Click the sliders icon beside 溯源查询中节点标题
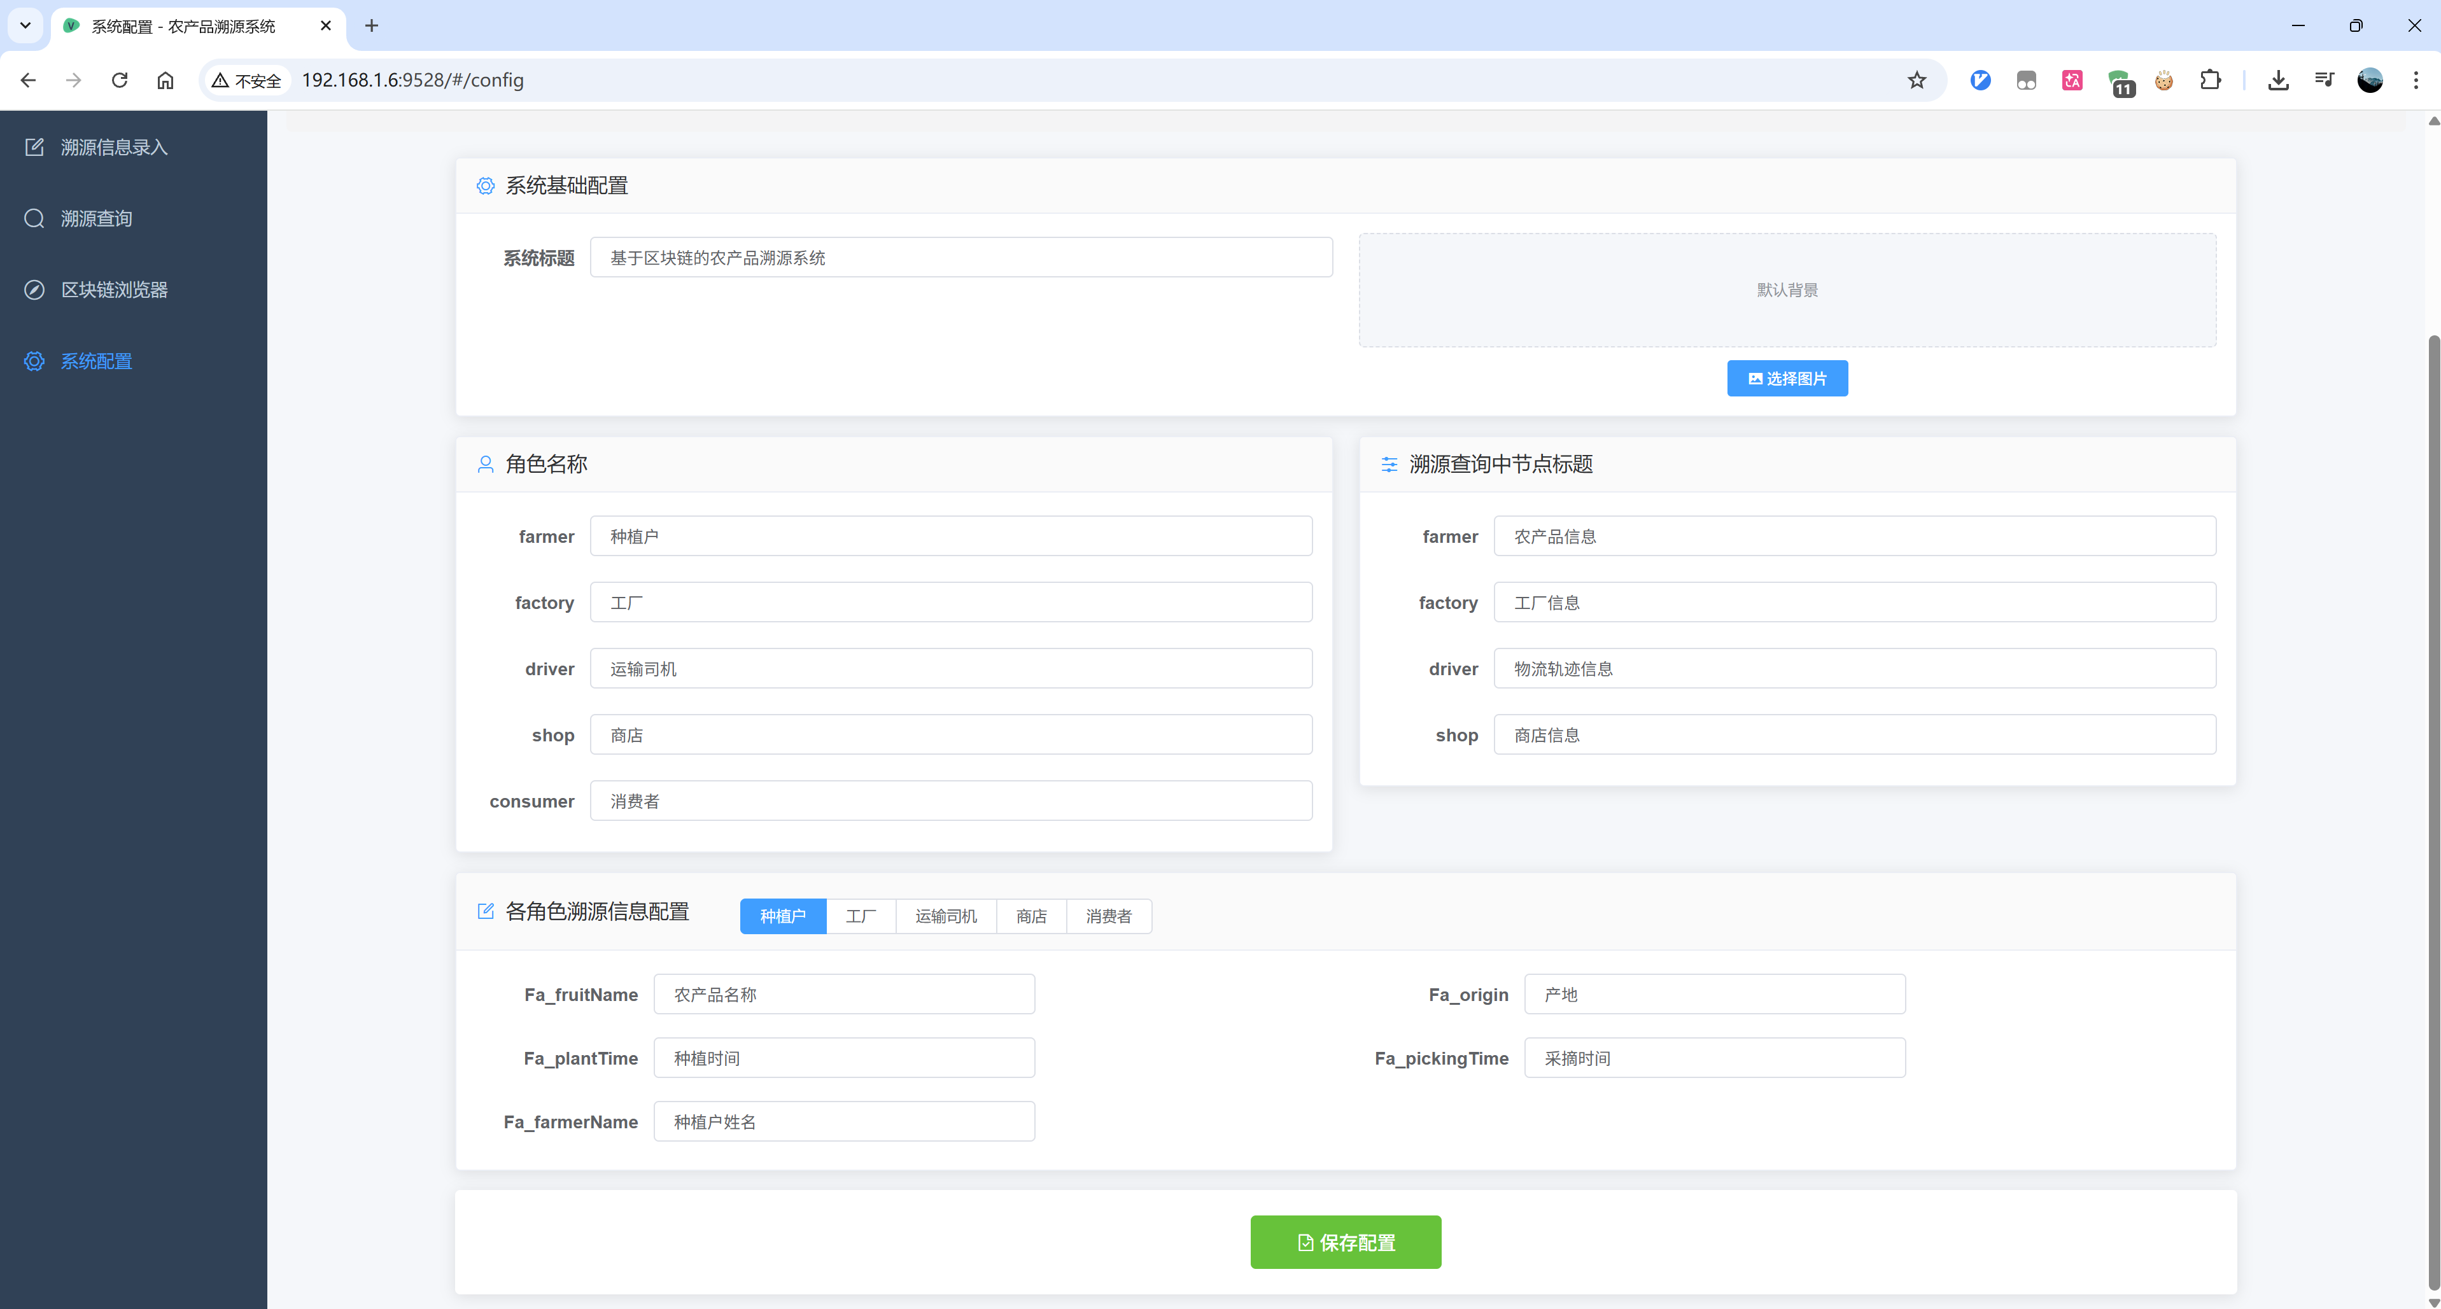Screen dimensions: 2441x1309 [x=1389, y=464]
